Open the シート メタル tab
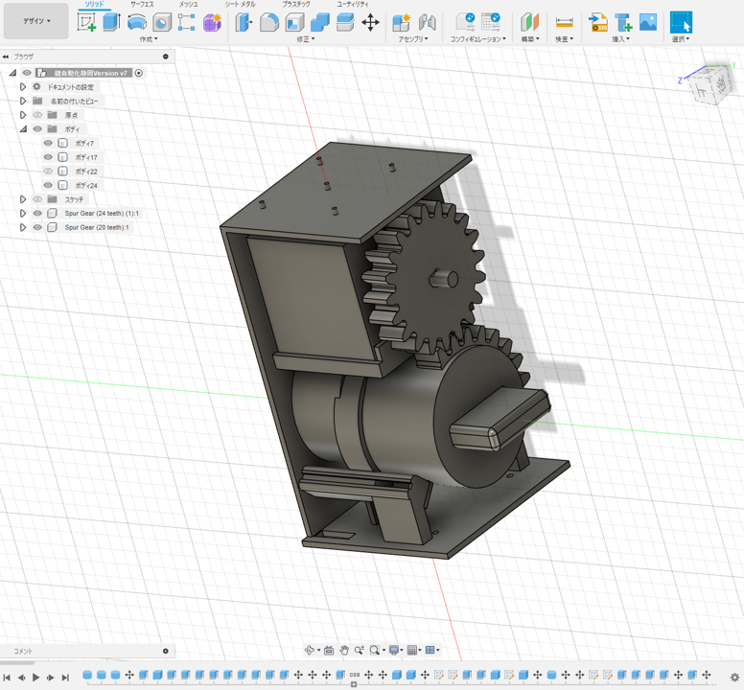 tap(240, 5)
